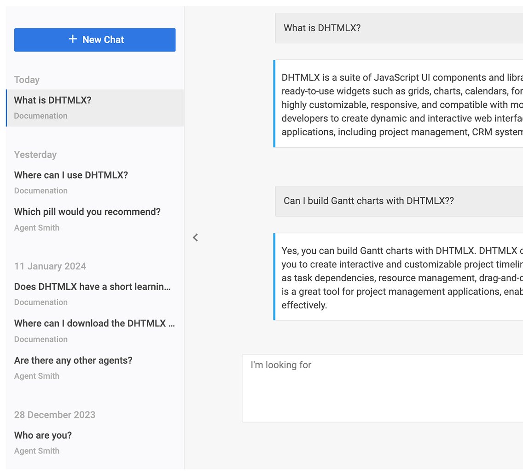This screenshot has height=475, width=523.
Task: Click the plus icon on New Chat
Action: [x=73, y=39]
